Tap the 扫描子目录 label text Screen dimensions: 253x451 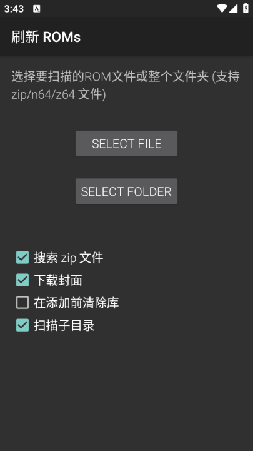point(64,325)
